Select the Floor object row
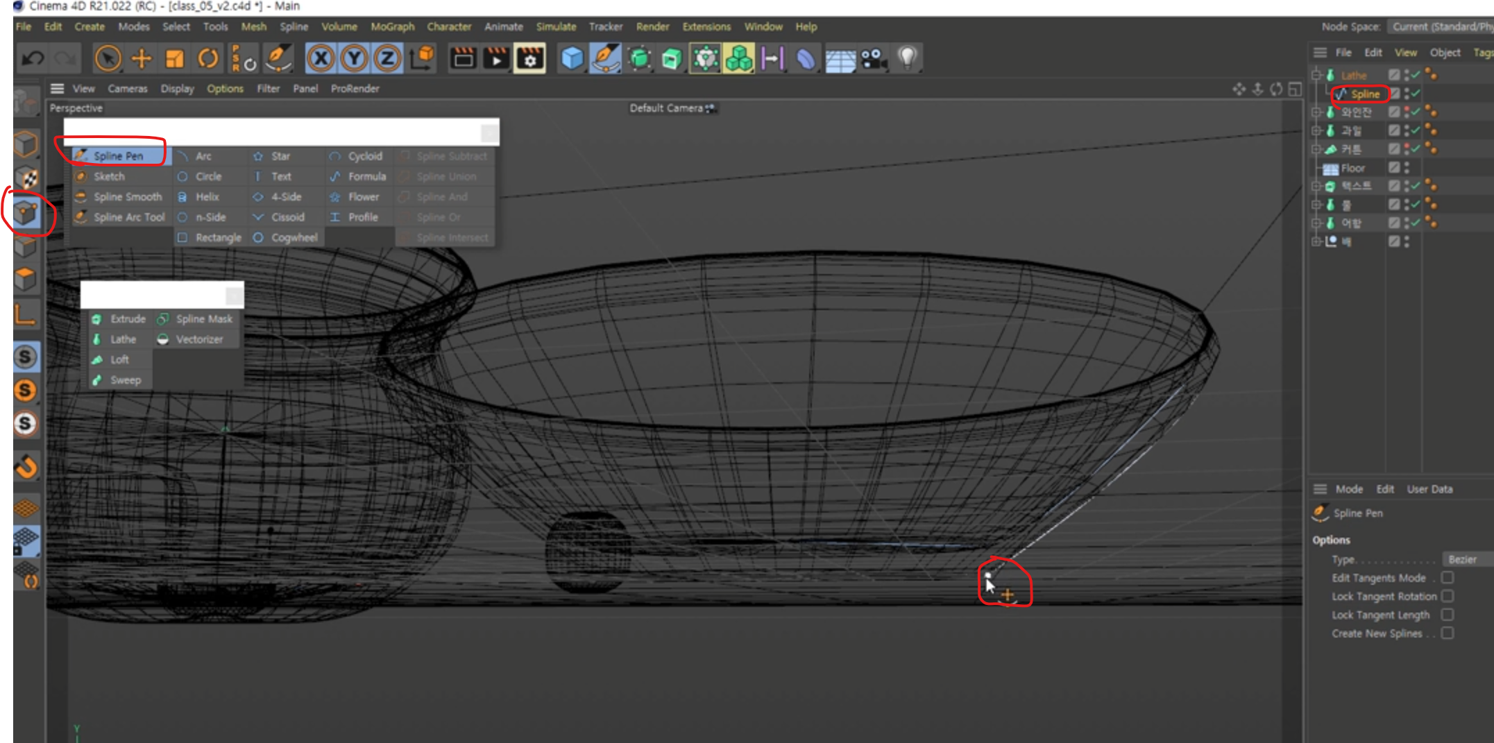Screen dimensions: 1494x743 1352,168
